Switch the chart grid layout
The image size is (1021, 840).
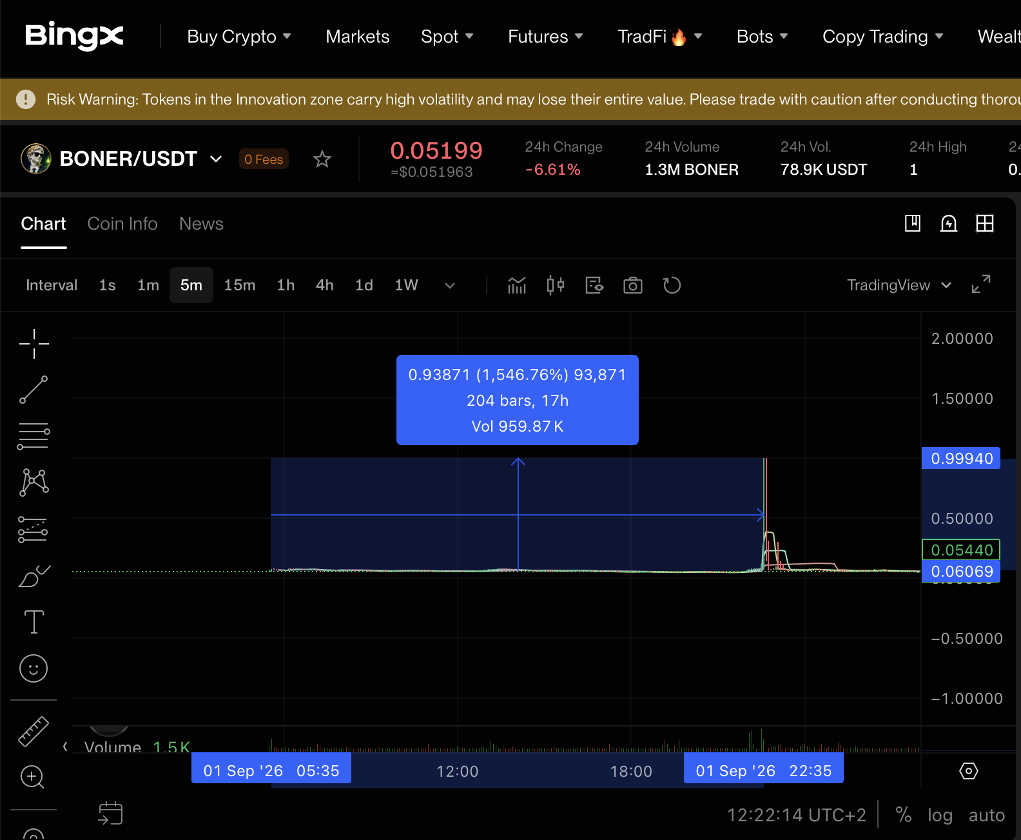tap(985, 223)
